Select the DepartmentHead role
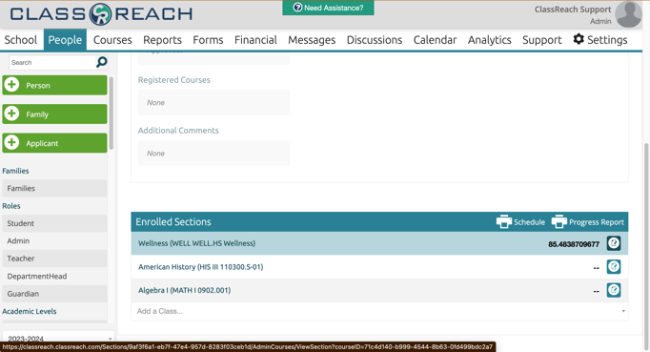 point(54,276)
